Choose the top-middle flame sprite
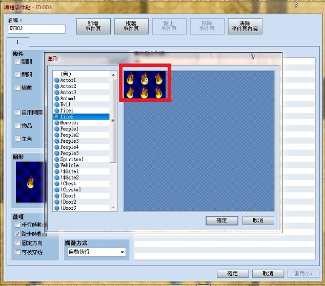This screenshot has height=286, width=325. [145, 78]
